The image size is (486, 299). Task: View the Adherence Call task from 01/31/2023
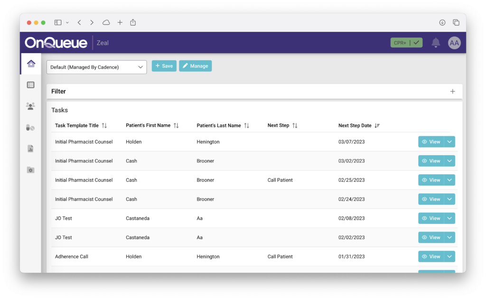(x=430, y=256)
